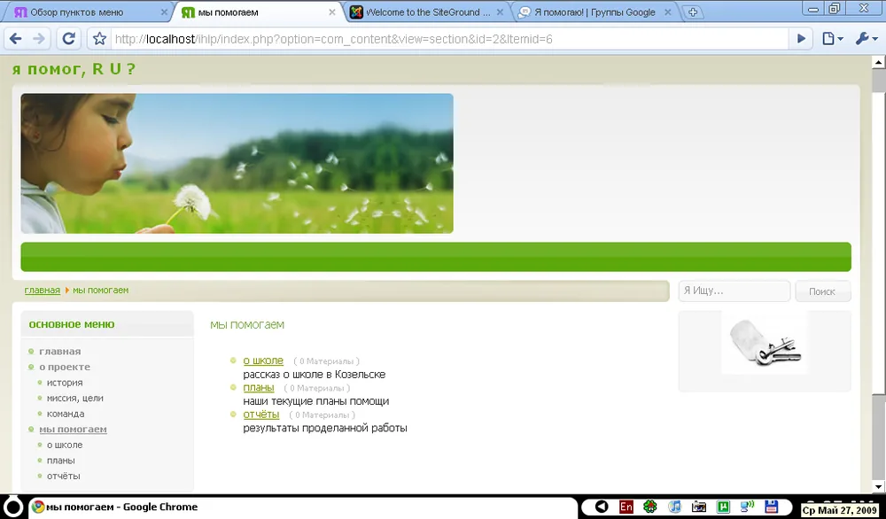Open the 'команда' submenu item

coord(66,414)
